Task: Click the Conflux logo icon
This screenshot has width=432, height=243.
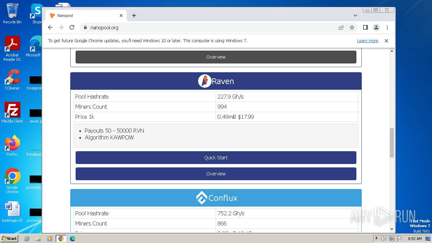Action: coord(201,198)
